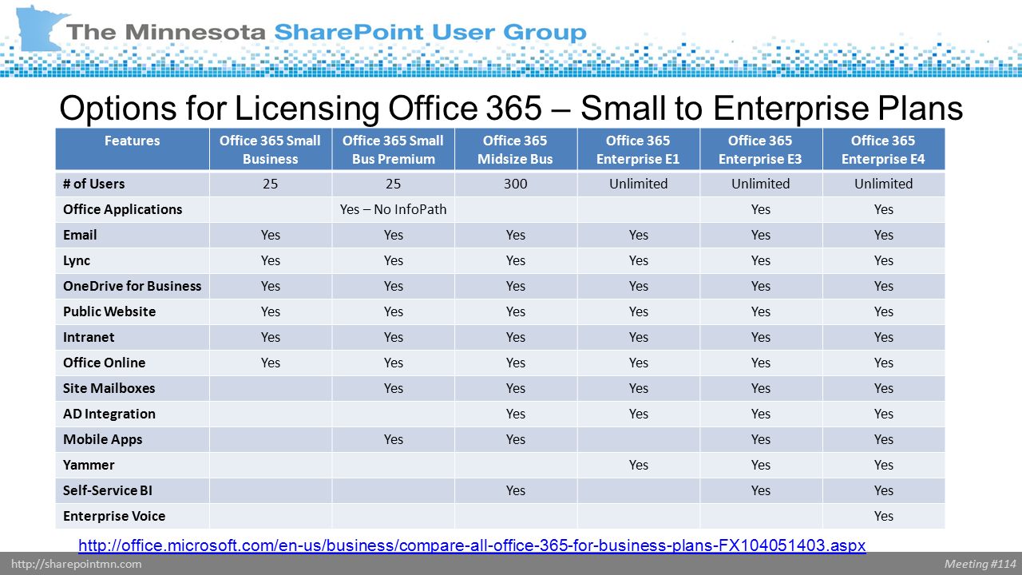Select the slide title about licensing options

pyautogui.click(x=512, y=109)
